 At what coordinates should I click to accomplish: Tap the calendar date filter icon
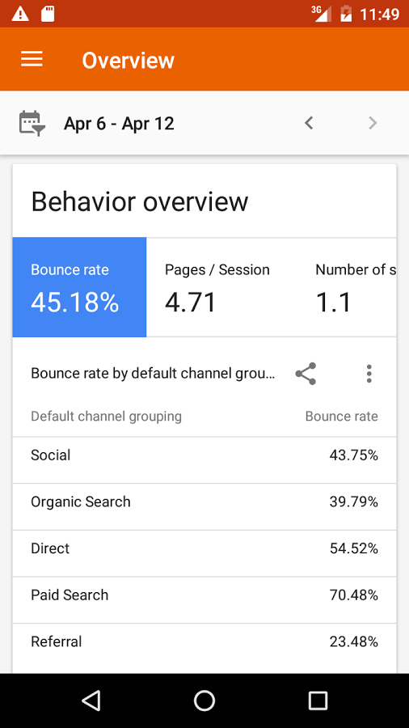click(32, 124)
